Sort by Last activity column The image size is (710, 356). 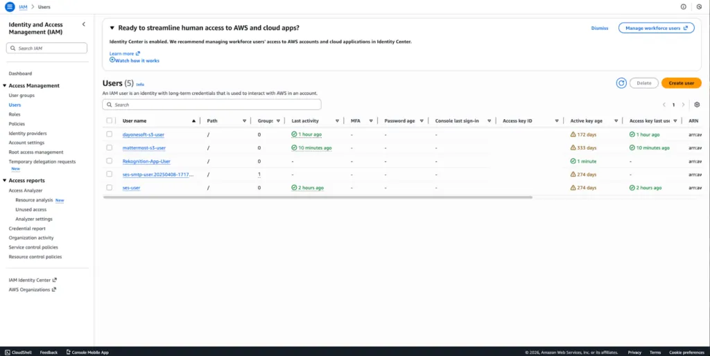point(337,121)
